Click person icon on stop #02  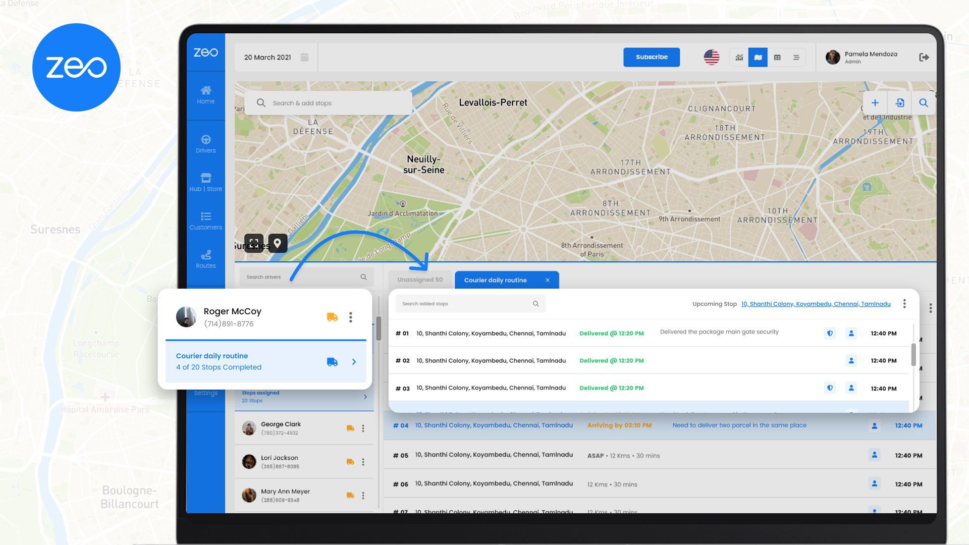[851, 360]
